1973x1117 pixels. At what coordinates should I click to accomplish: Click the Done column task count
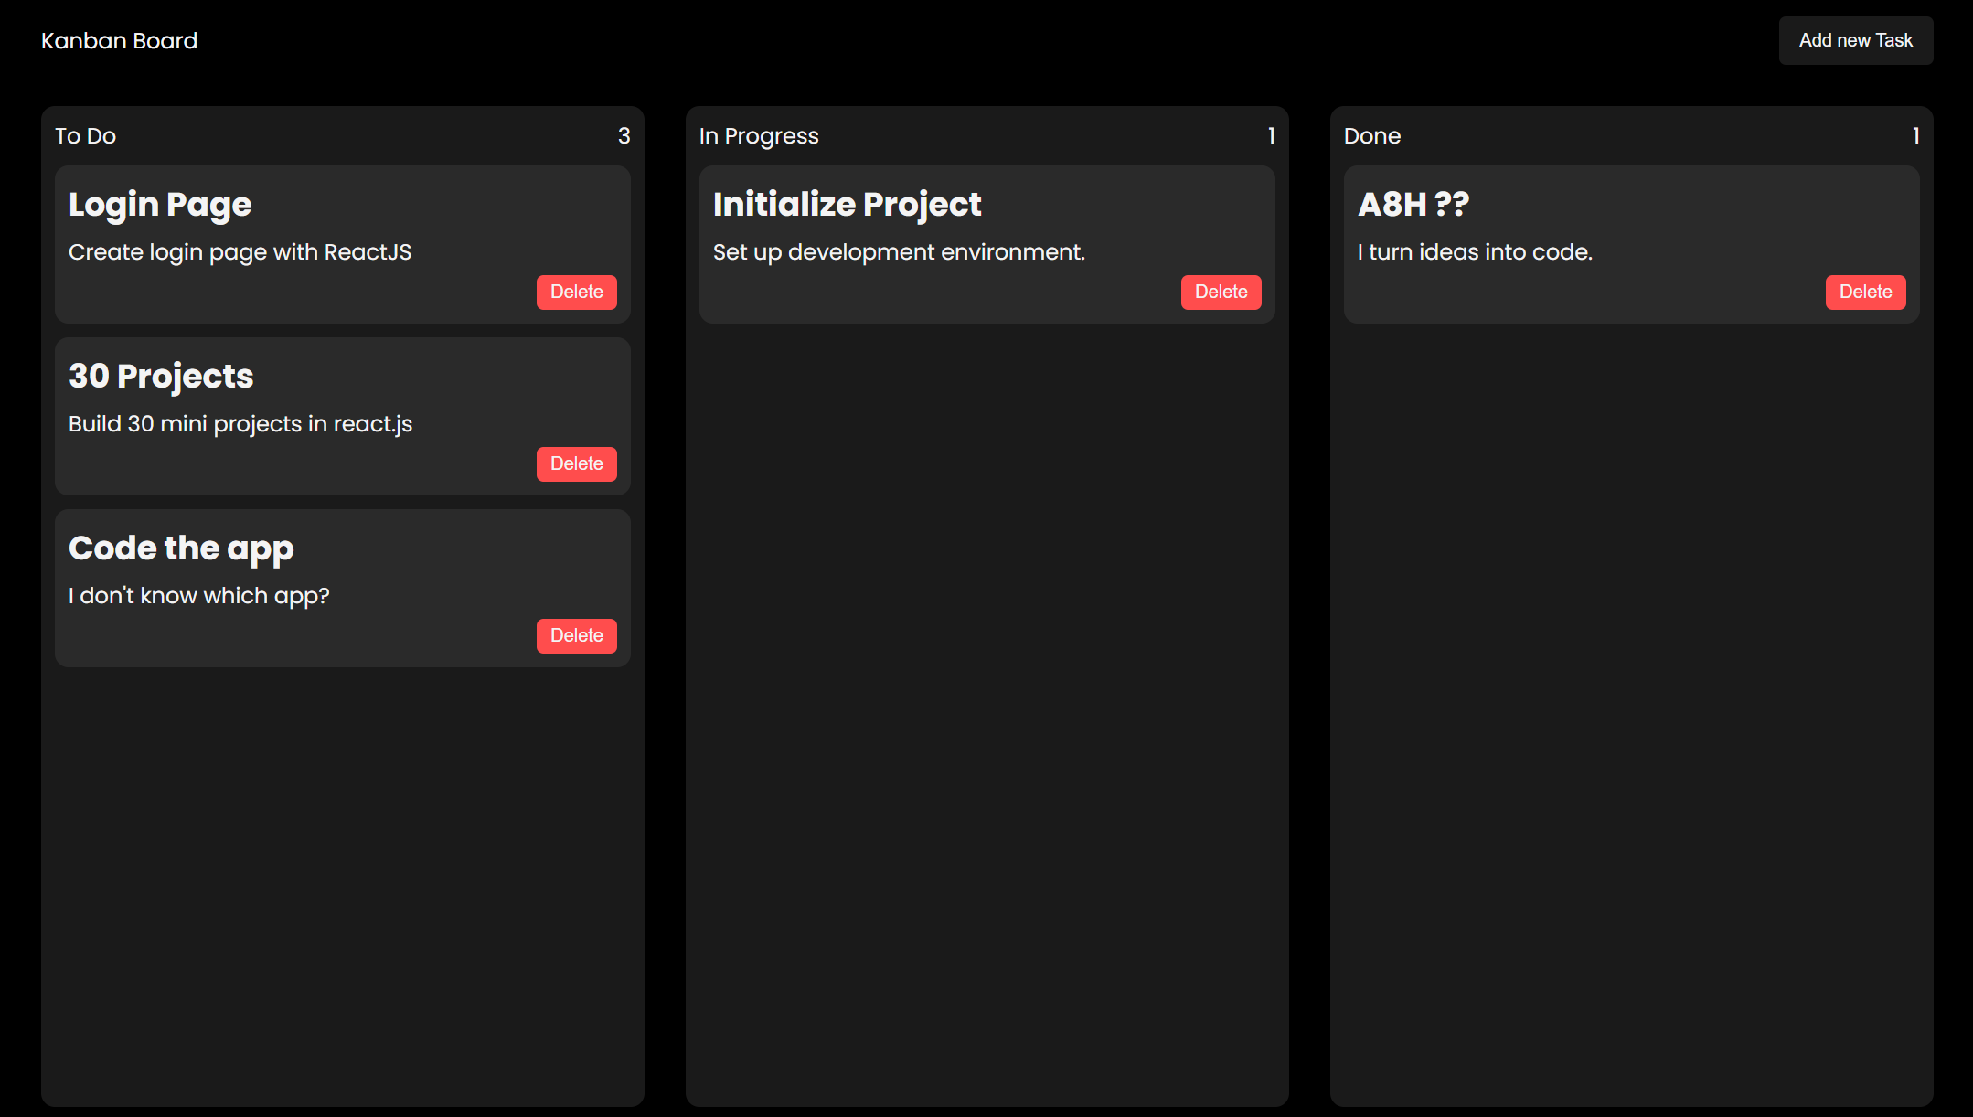[x=1915, y=136]
